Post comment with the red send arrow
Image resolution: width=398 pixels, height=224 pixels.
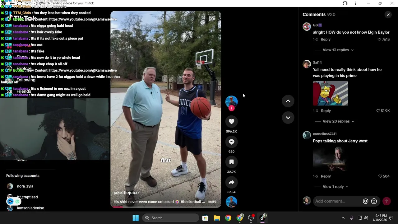pyautogui.click(x=386, y=201)
